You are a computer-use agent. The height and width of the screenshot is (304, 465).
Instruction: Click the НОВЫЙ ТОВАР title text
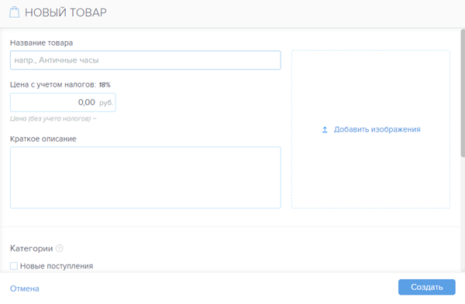coord(66,12)
